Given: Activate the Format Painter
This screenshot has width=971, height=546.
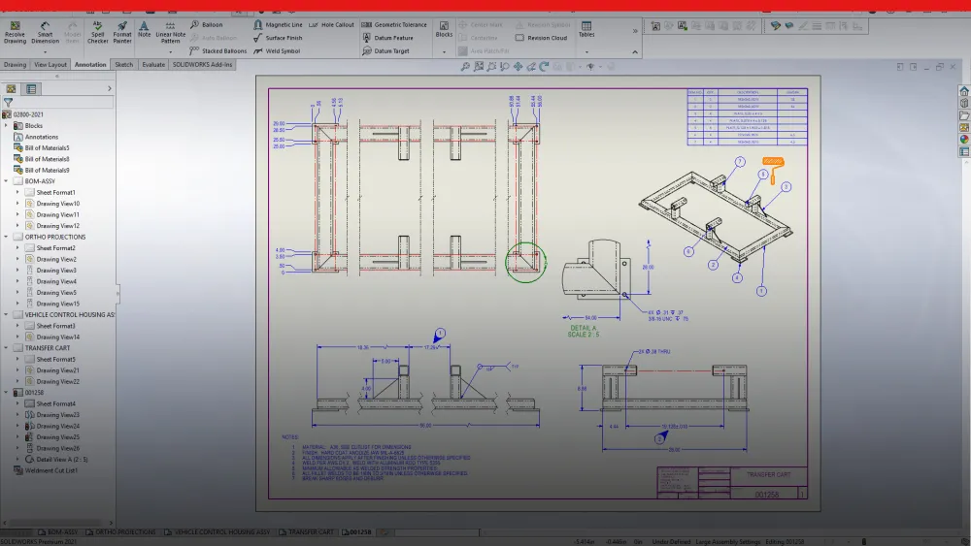Looking at the screenshot, I should click(x=122, y=32).
